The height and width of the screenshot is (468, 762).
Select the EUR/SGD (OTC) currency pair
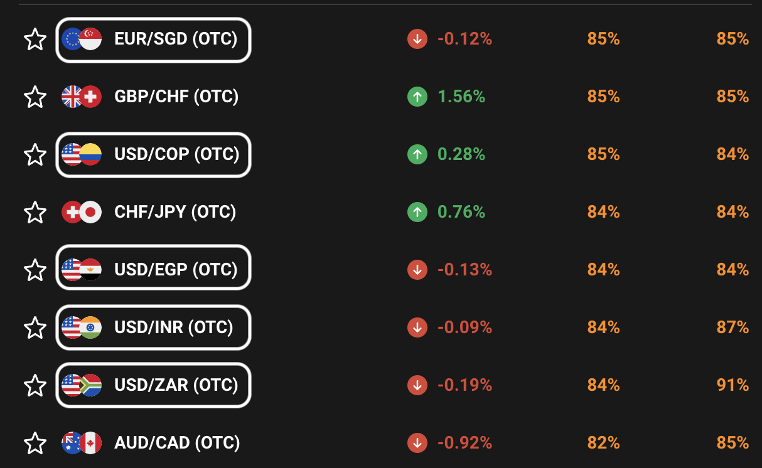pos(153,40)
